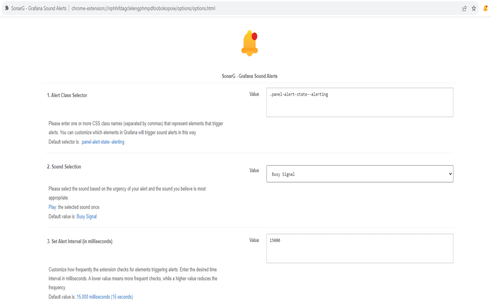Click the large SonarG bell logo
Image resolution: width=491 pixels, height=306 pixels.
click(250, 43)
